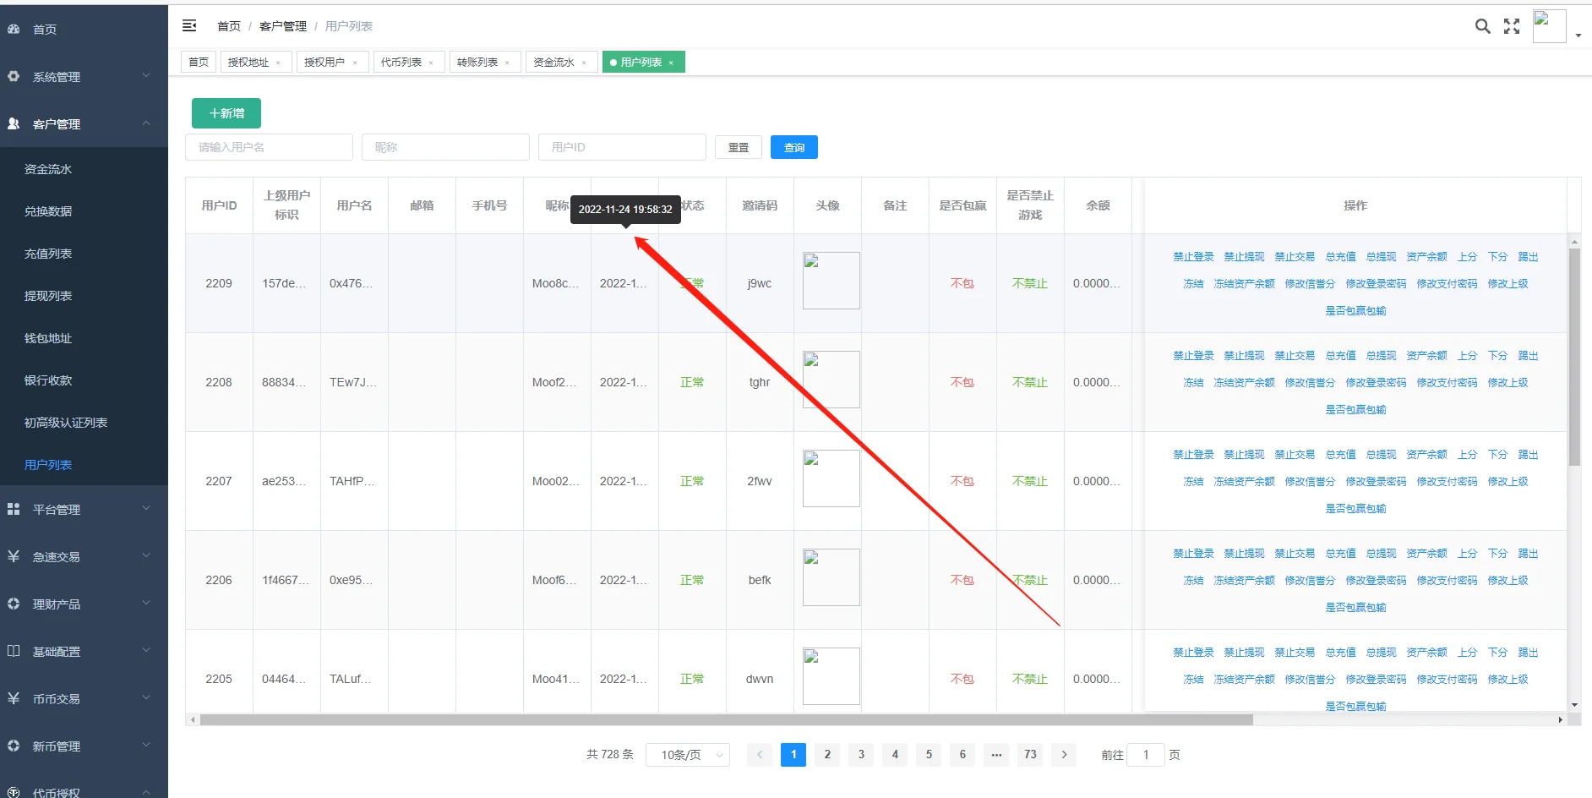1592x798 pixels.
Task: Go to next page using right arrow
Action: click(x=1064, y=755)
